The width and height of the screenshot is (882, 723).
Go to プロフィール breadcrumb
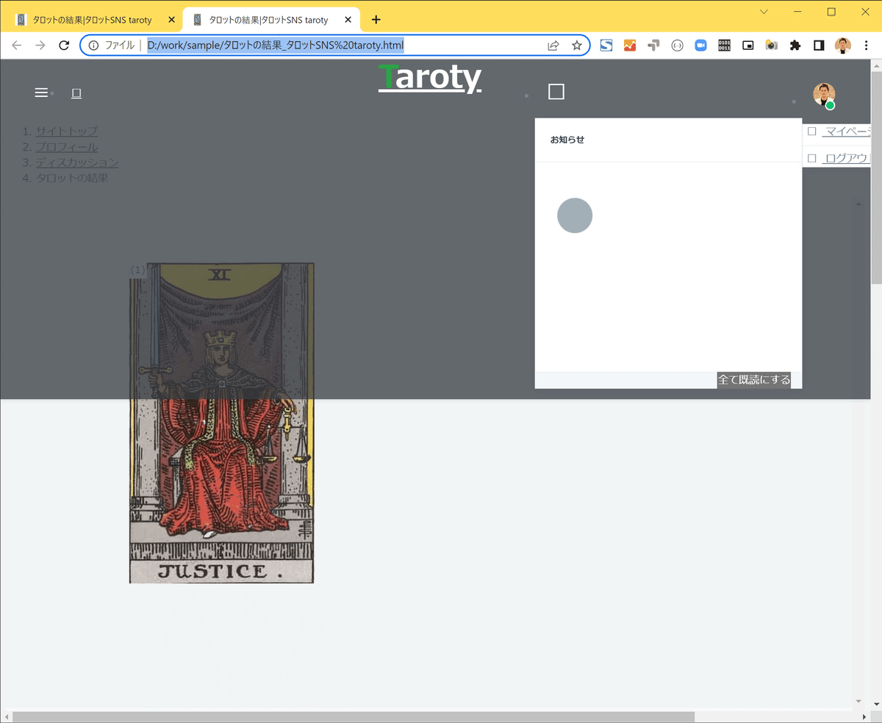click(x=67, y=147)
